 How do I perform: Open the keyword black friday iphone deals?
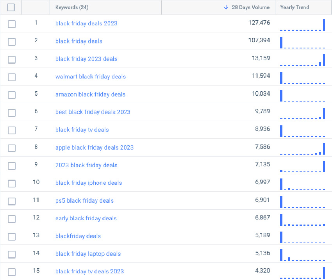click(x=88, y=183)
